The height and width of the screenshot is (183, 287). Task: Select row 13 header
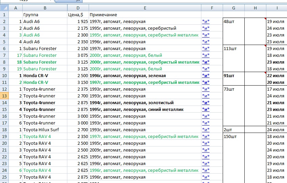coord(4,96)
